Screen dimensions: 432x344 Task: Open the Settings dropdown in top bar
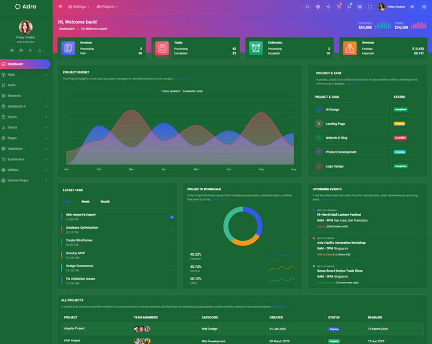79,6
